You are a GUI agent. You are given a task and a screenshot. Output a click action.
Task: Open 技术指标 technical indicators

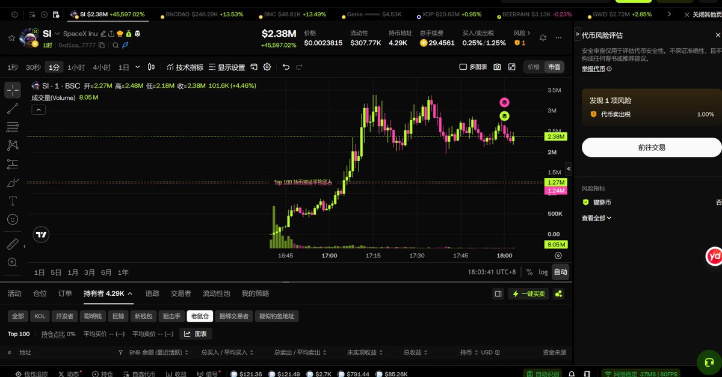pyautogui.click(x=185, y=67)
